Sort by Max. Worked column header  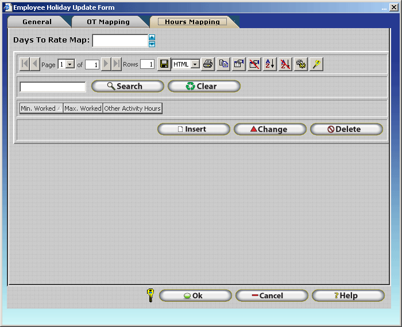coord(83,108)
